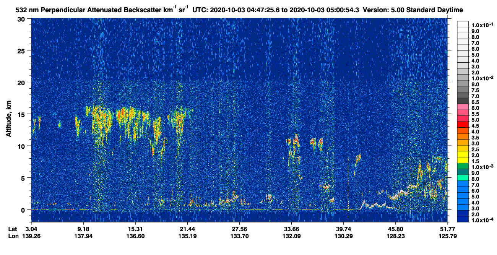Click the altitude tick label '25'
The height and width of the screenshot is (255, 497).
click(x=22, y=50)
